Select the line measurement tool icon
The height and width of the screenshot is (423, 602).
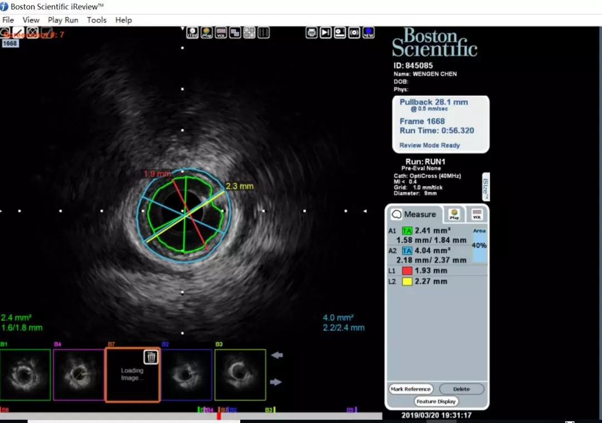(x=18, y=33)
